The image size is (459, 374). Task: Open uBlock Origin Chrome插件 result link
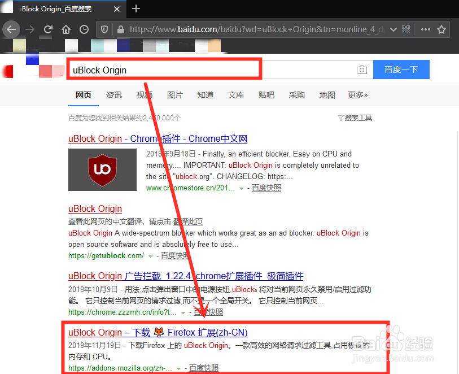158,138
